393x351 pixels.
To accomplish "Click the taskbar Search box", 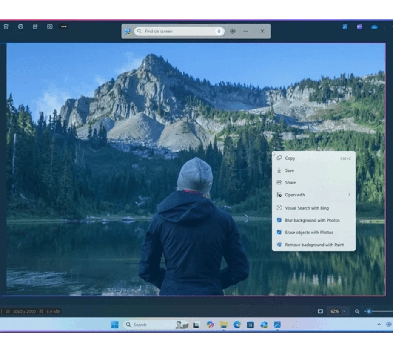I will pyautogui.click(x=156, y=325).
